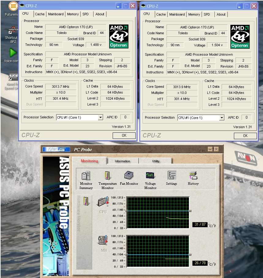The image size is (263, 278).
Task: Expand Processor Selection dropdown in left CPU-Z
Action: coord(100,117)
